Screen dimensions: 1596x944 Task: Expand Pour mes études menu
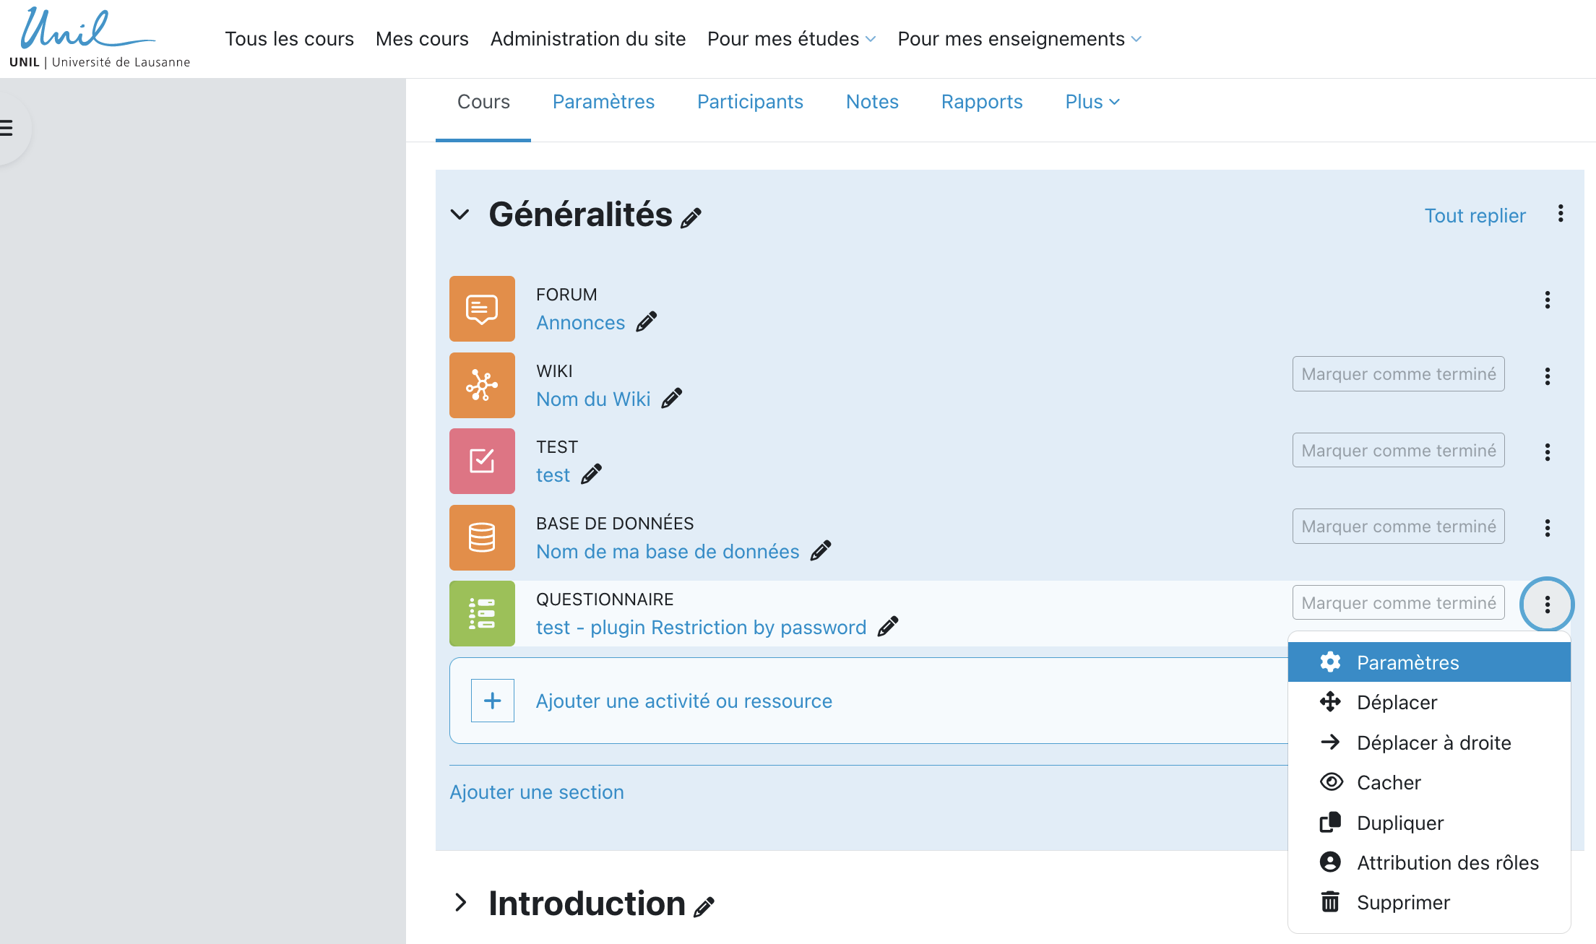pyautogui.click(x=791, y=39)
